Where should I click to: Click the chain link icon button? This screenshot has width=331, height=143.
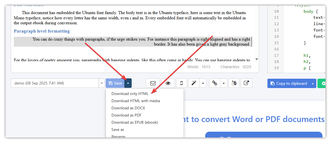(215, 83)
